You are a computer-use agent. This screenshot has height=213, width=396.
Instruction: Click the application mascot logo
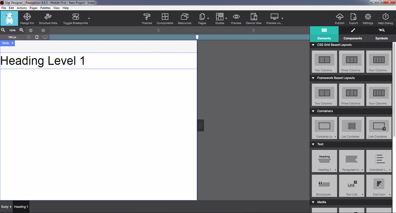tap(9, 18)
